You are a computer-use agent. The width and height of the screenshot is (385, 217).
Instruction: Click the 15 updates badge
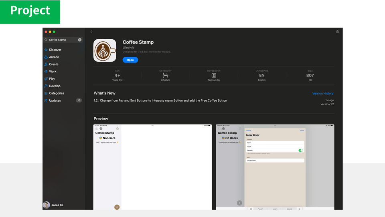click(79, 100)
